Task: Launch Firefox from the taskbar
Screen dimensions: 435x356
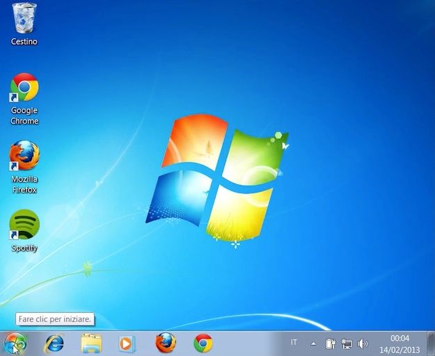Action: click(166, 343)
